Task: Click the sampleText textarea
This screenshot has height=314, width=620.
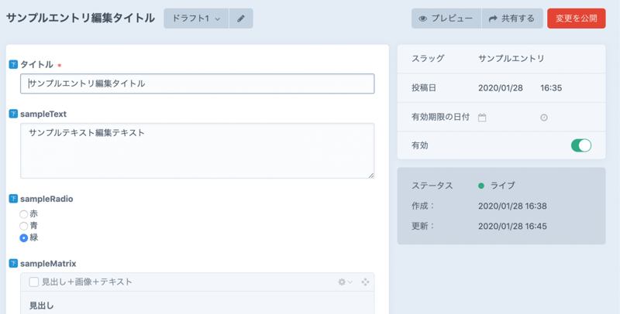Action: 198,151
